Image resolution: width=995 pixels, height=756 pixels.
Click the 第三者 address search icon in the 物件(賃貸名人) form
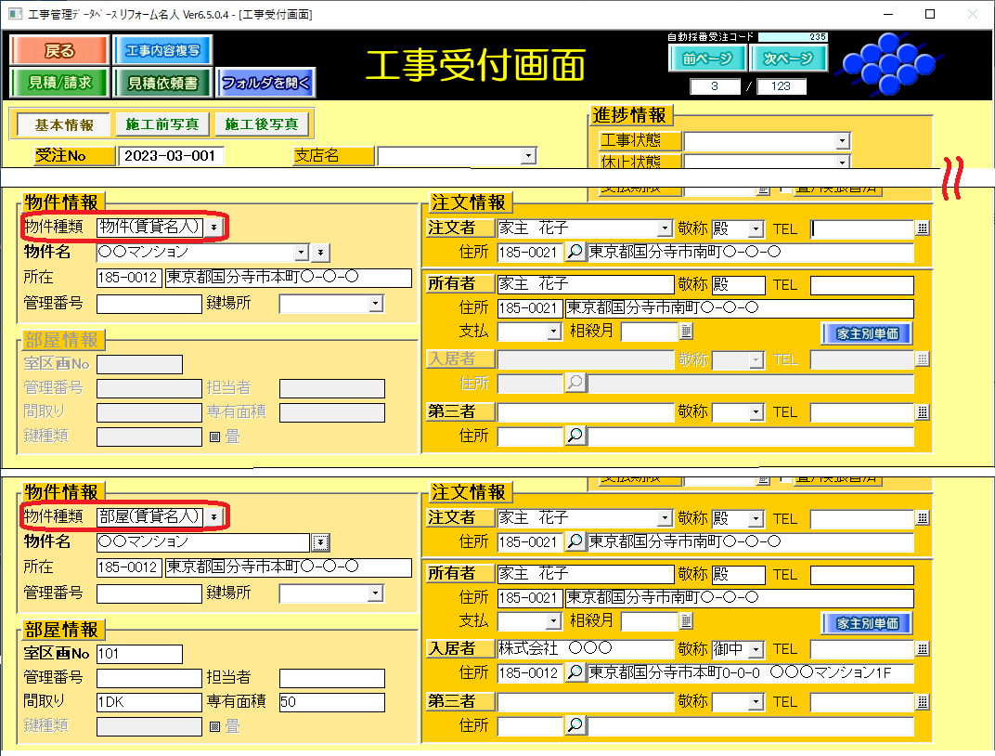(575, 435)
